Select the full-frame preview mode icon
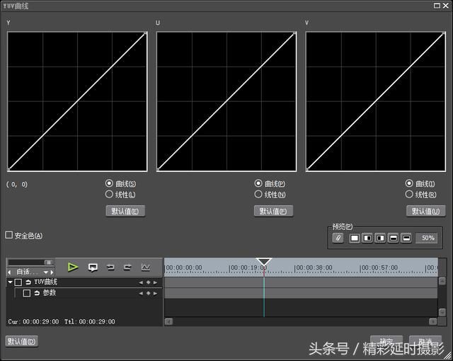The height and width of the screenshot is (361, 453). point(355,238)
